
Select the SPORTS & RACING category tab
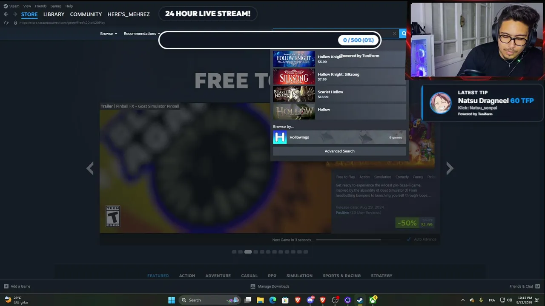click(341, 276)
